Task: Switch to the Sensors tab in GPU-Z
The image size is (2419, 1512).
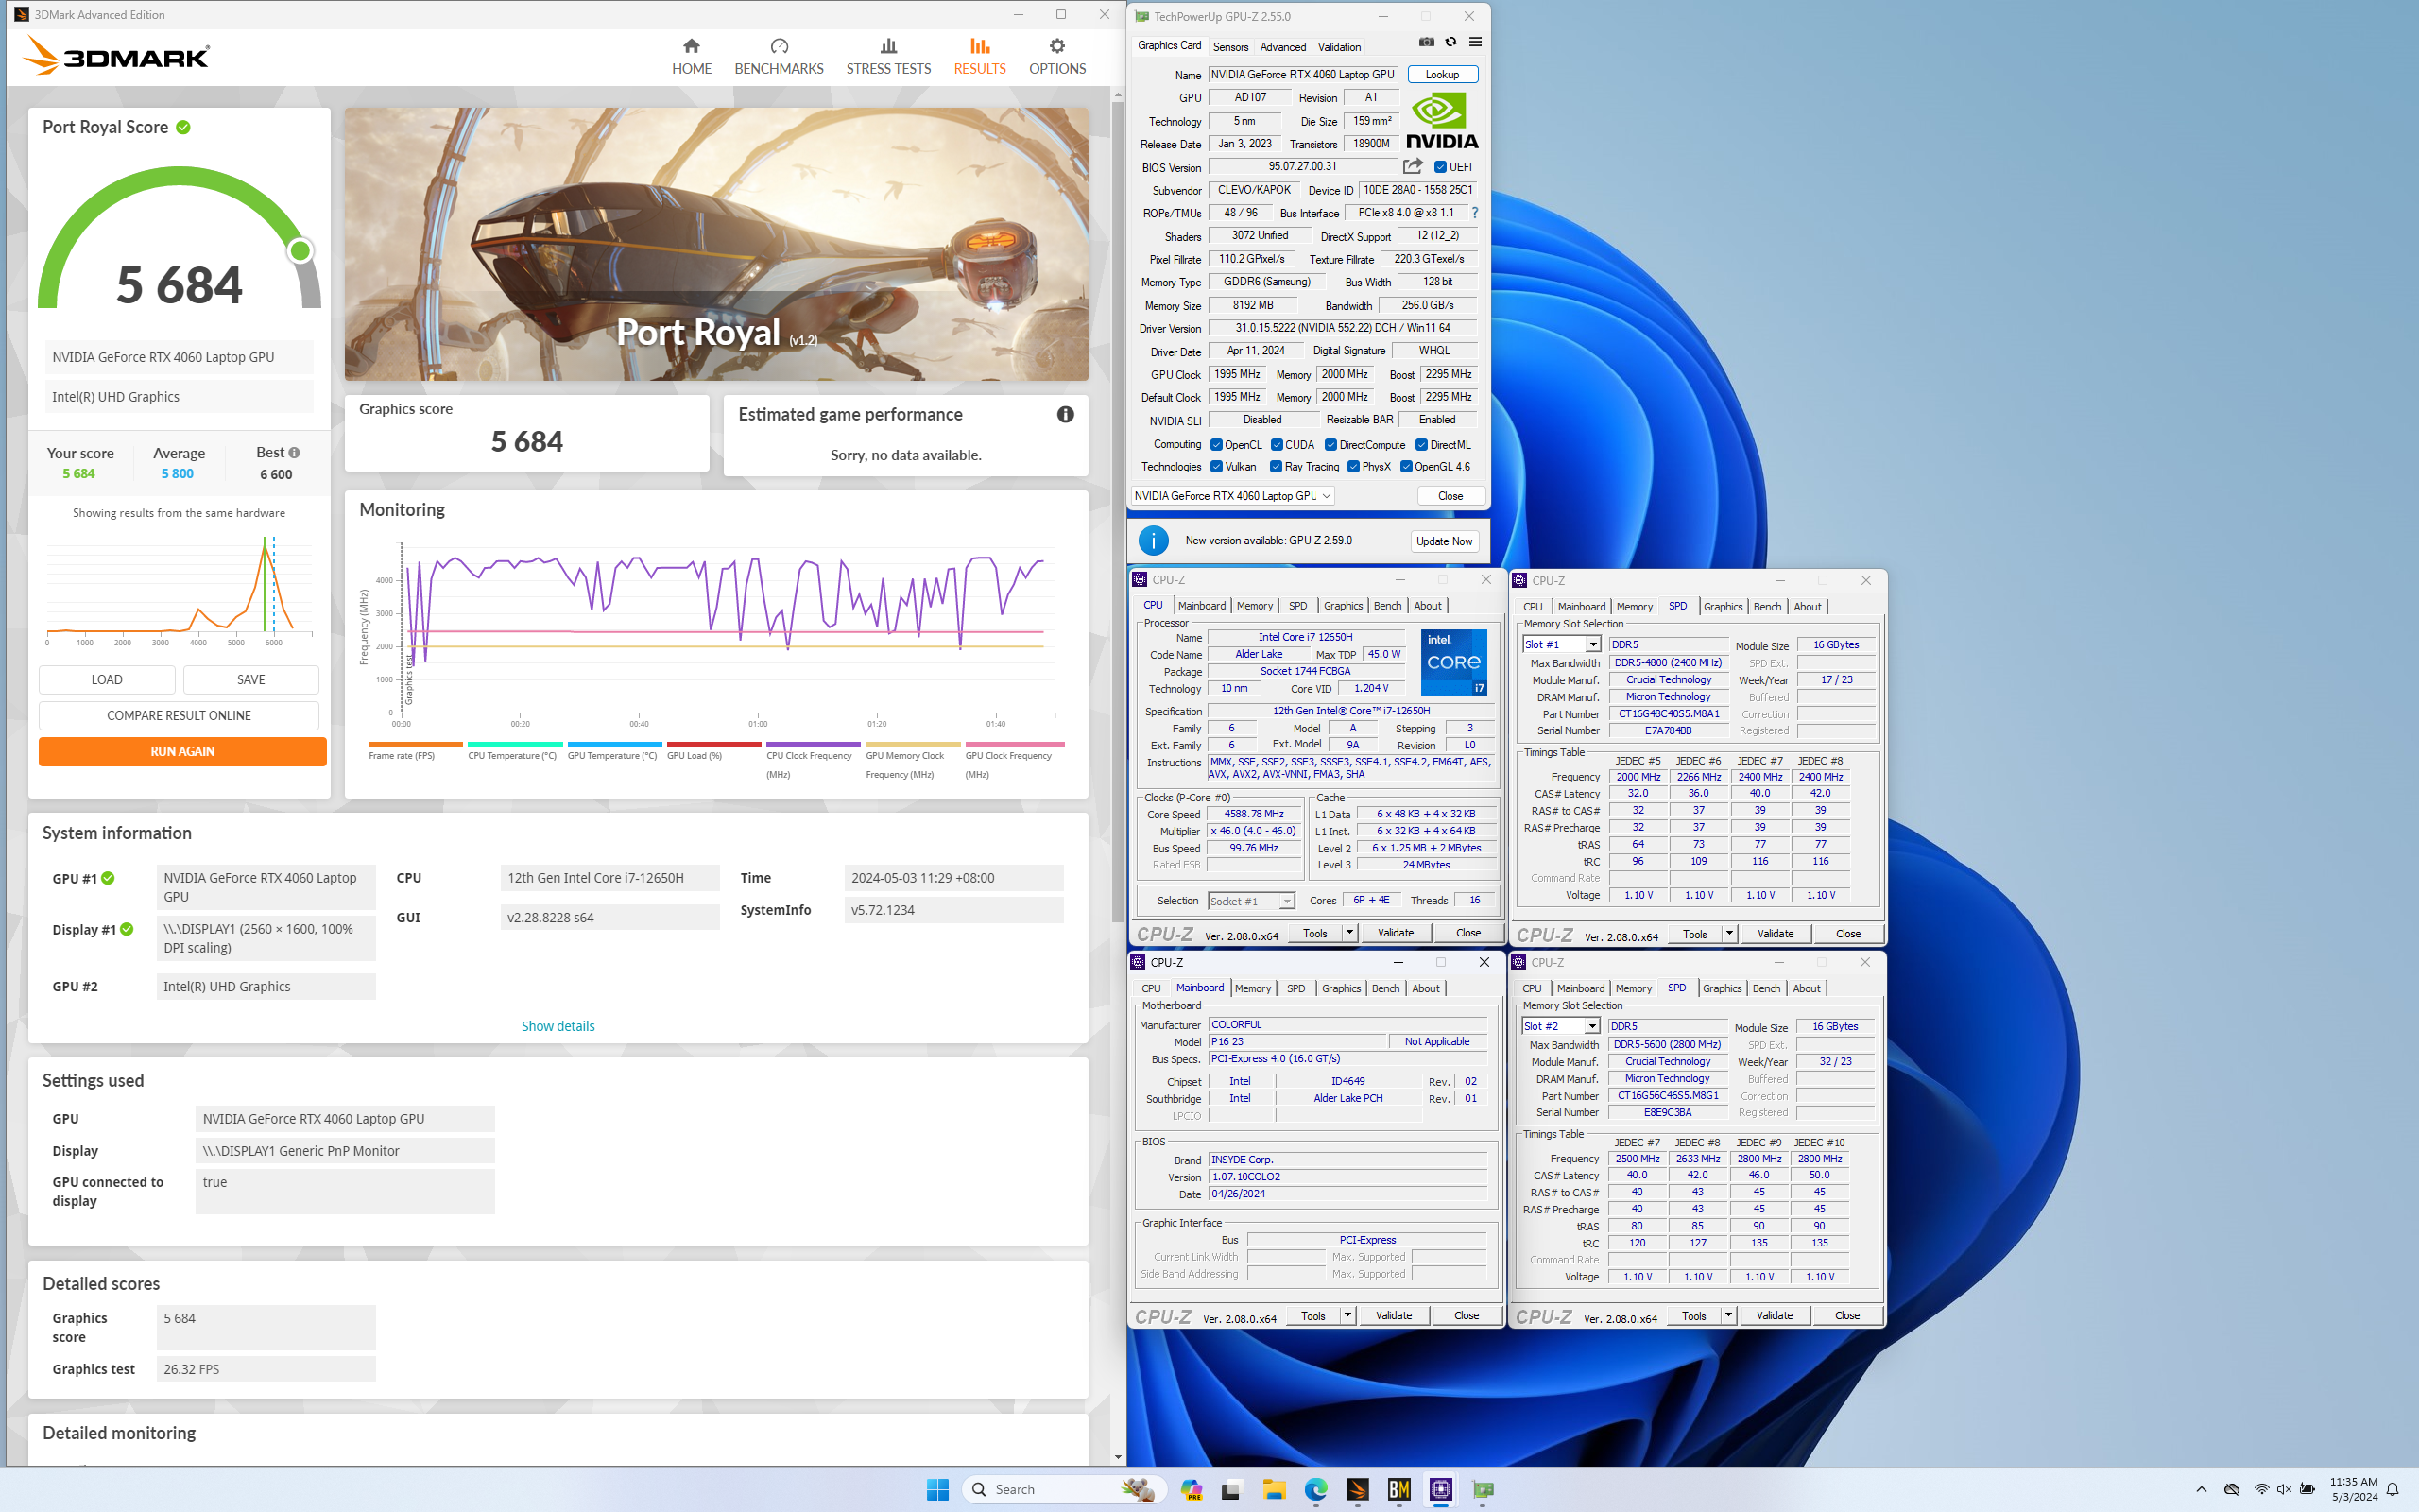Action: click(1230, 47)
